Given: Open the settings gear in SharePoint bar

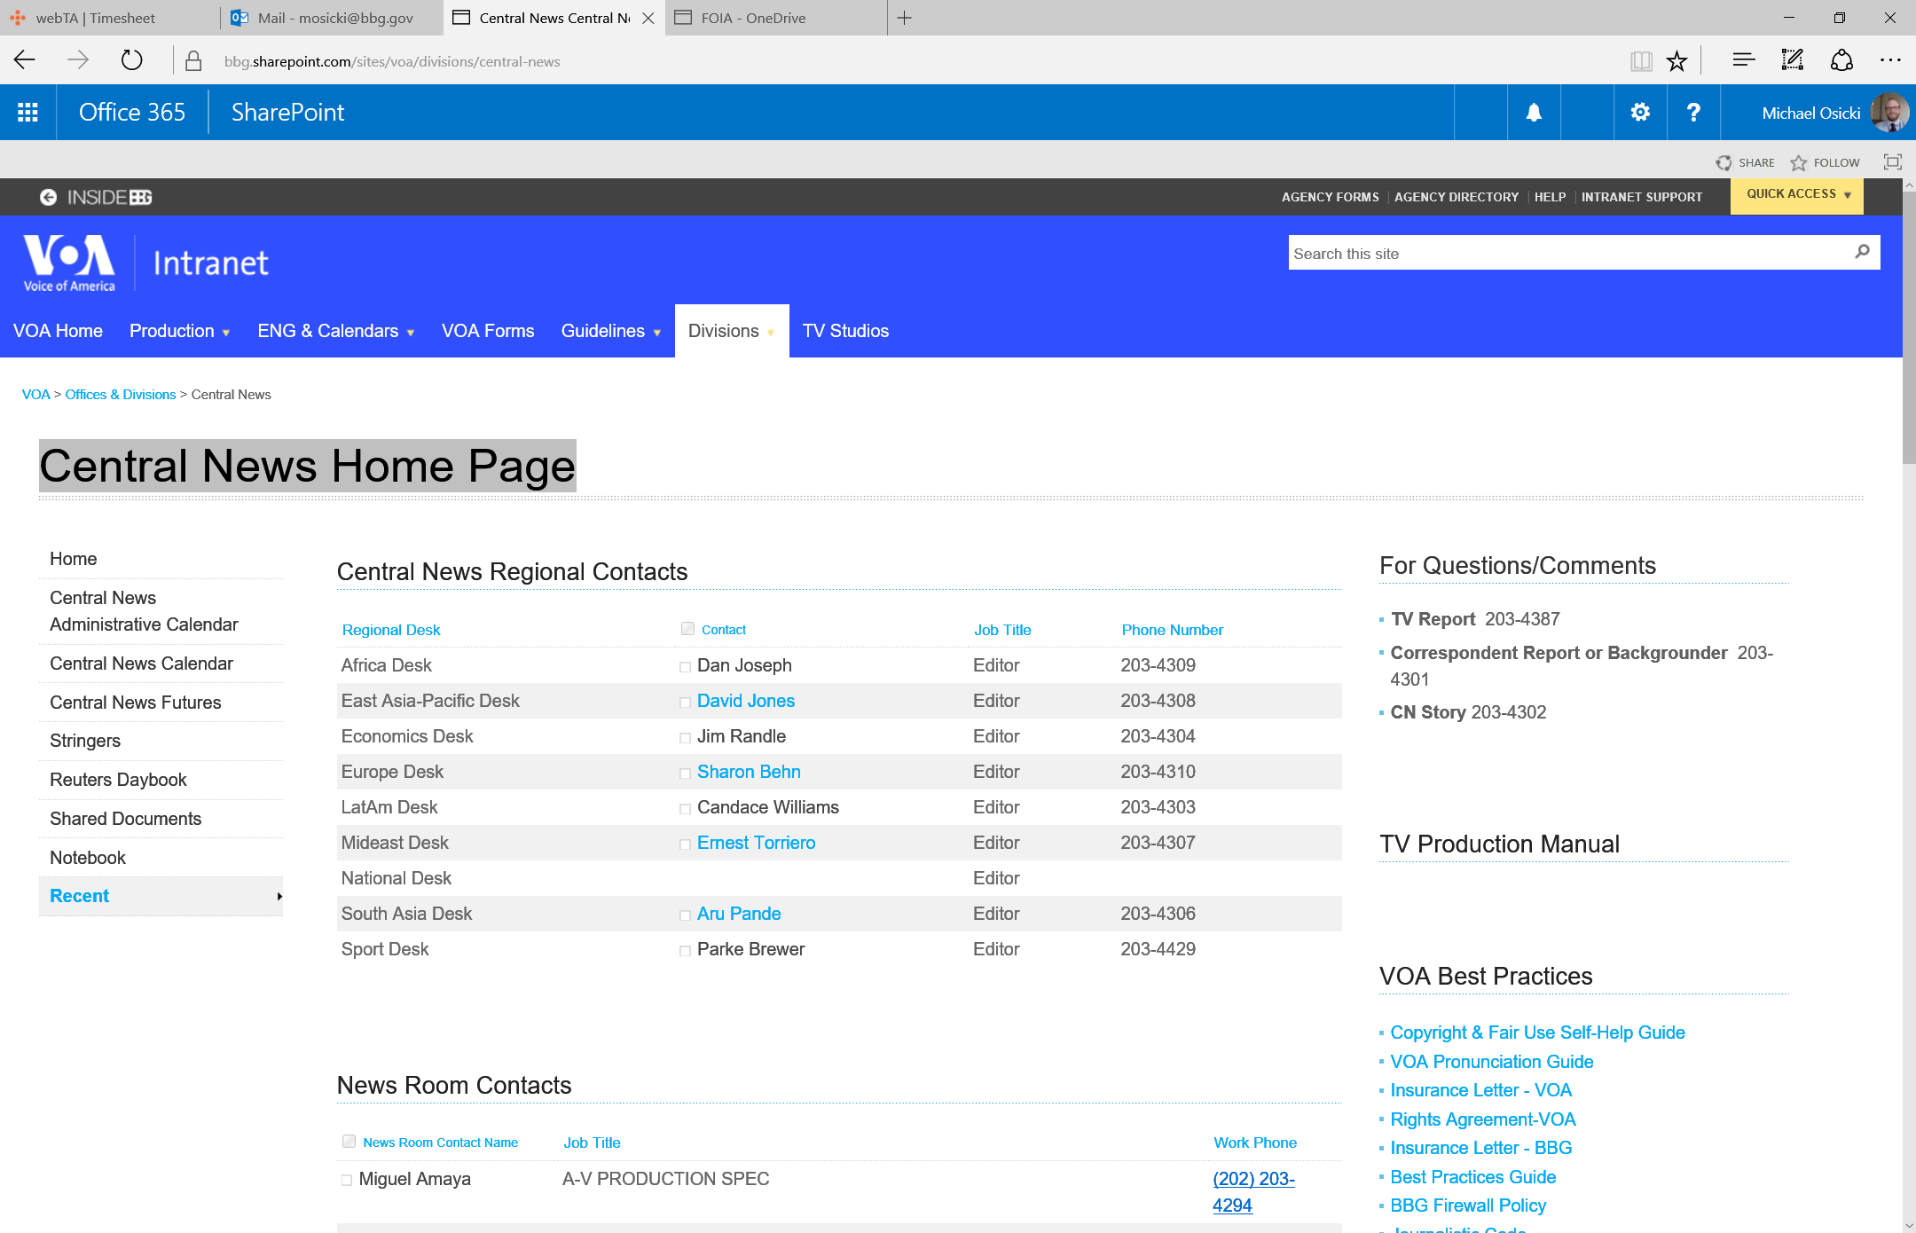Looking at the screenshot, I should click(x=1640, y=113).
